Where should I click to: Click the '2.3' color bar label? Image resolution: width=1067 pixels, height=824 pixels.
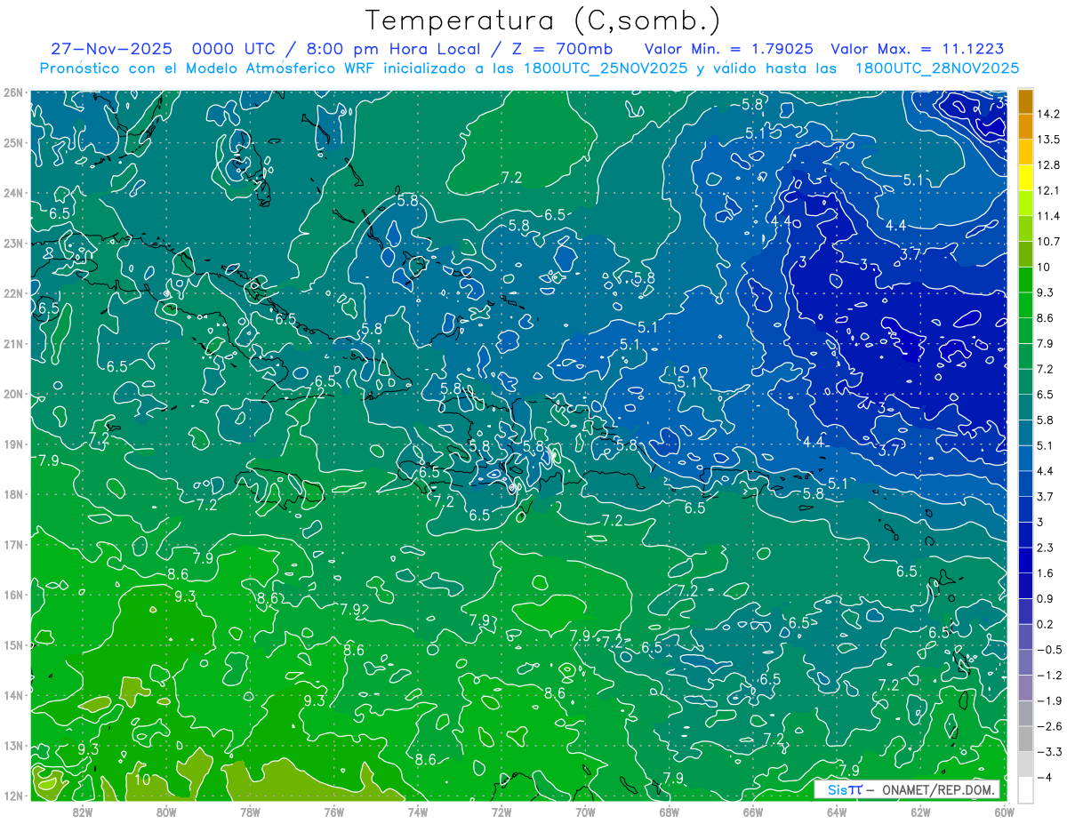tap(1047, 548)
